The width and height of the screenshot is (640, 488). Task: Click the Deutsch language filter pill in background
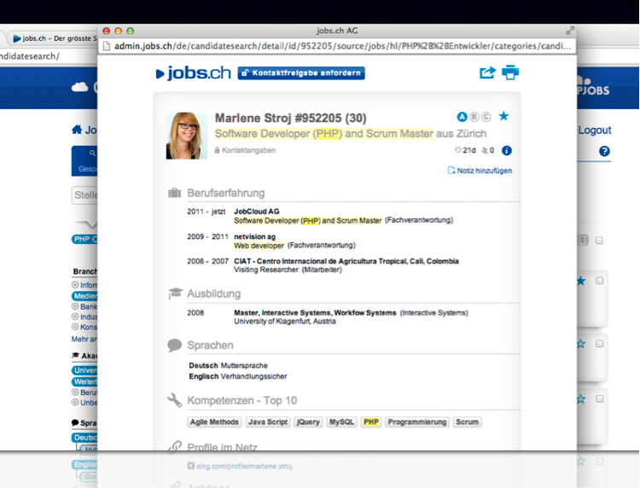click(x=84, y=438)
